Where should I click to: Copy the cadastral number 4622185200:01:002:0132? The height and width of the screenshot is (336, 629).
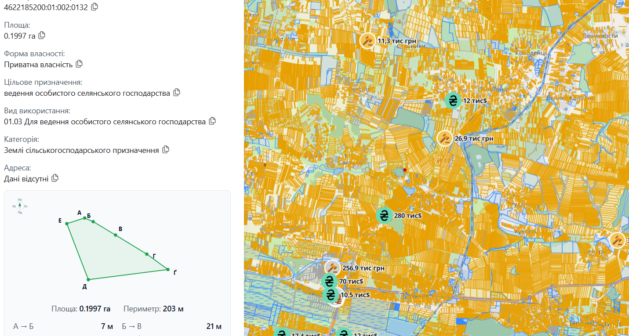coord(95,7)
